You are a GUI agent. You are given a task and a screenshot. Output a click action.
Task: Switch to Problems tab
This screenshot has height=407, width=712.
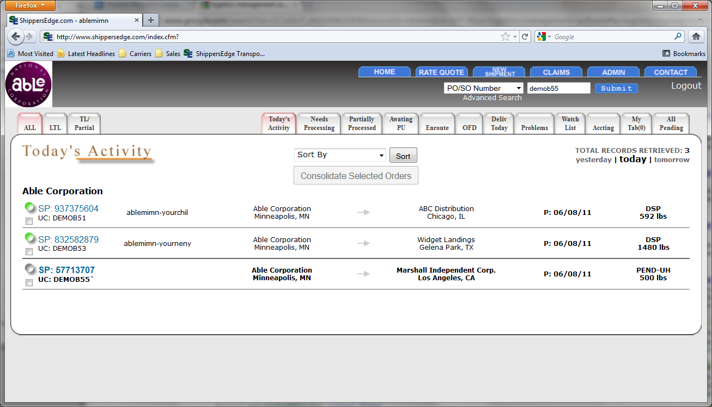pyautogui.click(x=534, y=124)
